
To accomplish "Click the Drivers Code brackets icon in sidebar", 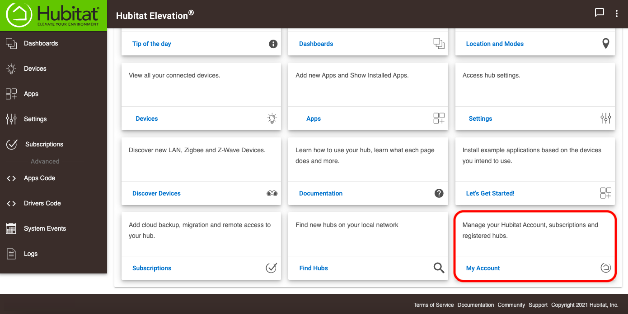I will pos(11,204).
